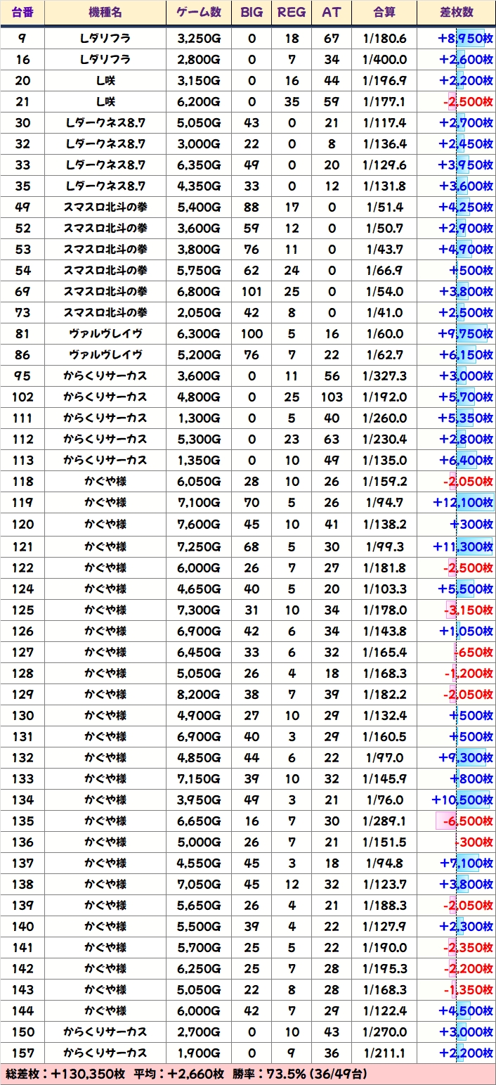The image size is (496, 1085).
Task: Select the 1,900G game count cell
Action: (199, 1053)
